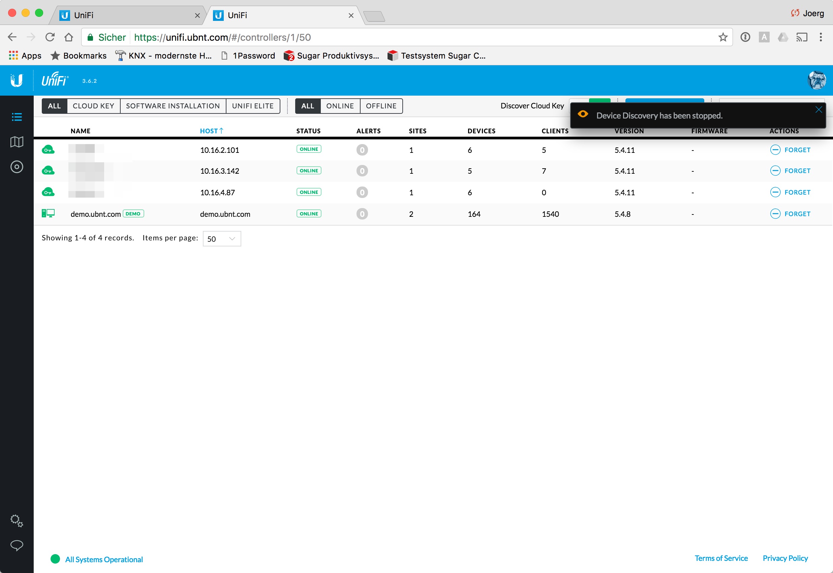Filter controllers by All types
833x573 pixels.
point(54,106)
